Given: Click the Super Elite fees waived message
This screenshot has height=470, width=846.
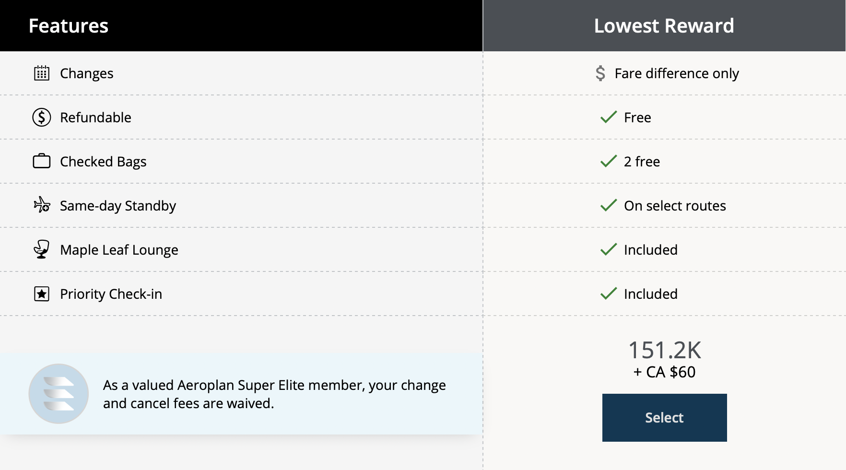Looking at the screenshot, I should tap(274, 394).
